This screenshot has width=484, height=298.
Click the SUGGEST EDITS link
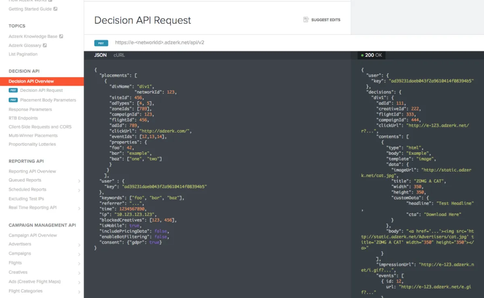tap(325, 20)
